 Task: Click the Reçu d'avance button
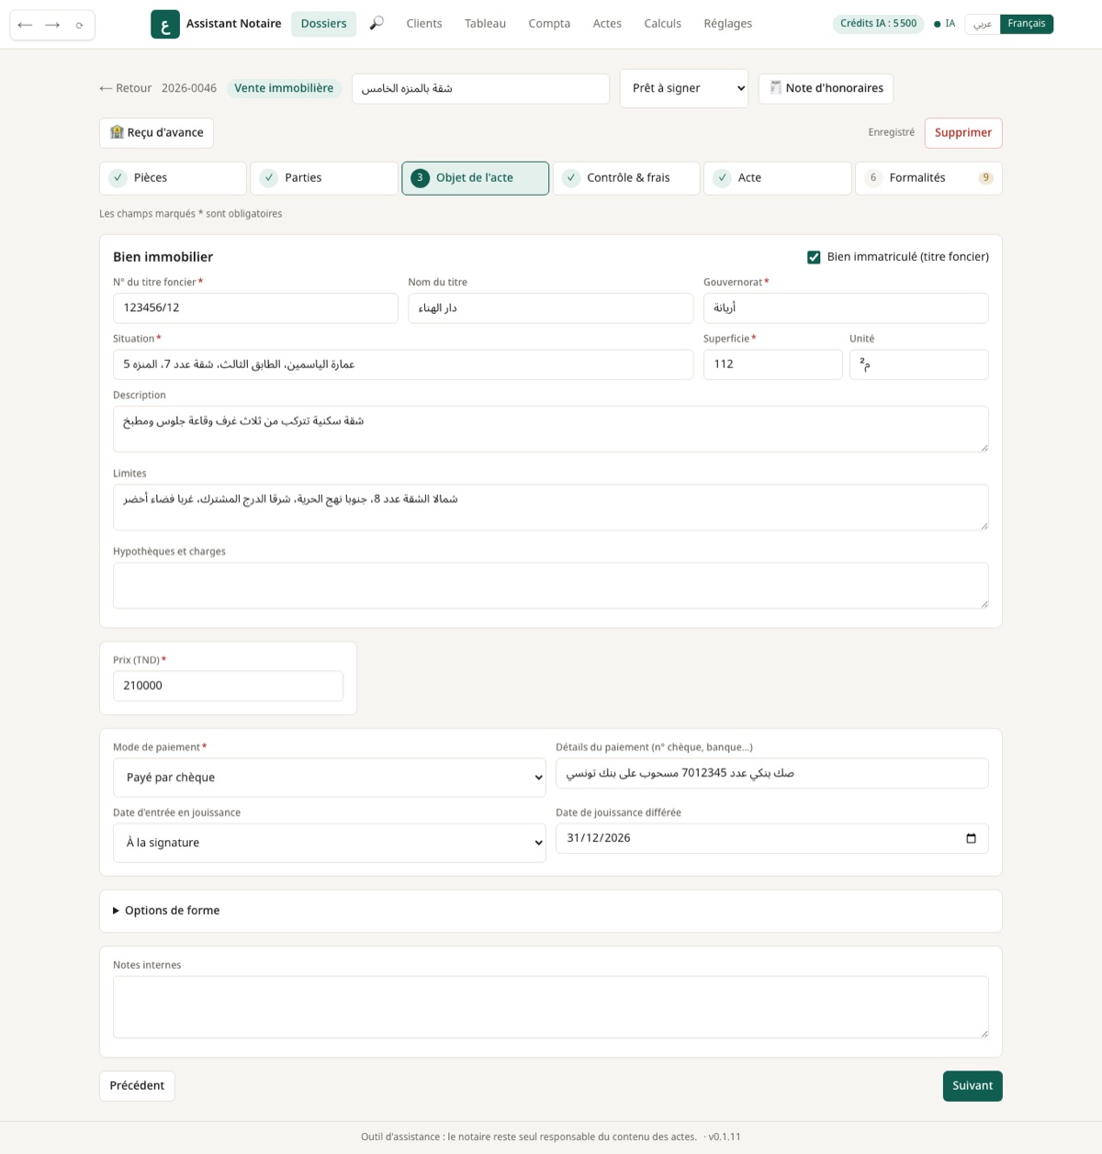click(x=156, y=133)
